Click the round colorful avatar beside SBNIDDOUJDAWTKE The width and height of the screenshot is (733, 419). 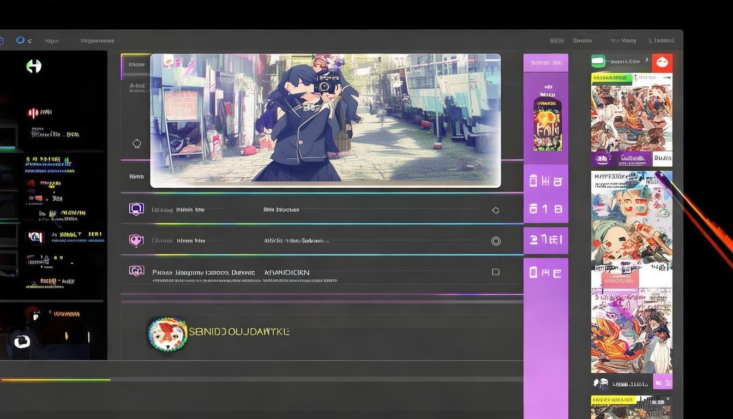[x=167, y=333]
